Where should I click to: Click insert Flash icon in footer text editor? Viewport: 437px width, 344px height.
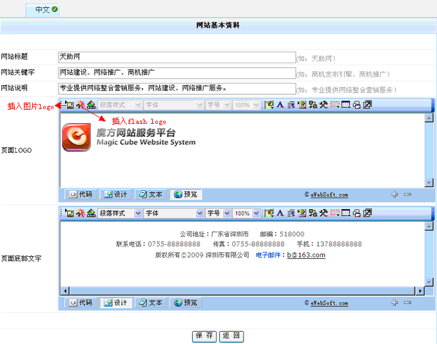pyautogui.click(x=81, y=213)
